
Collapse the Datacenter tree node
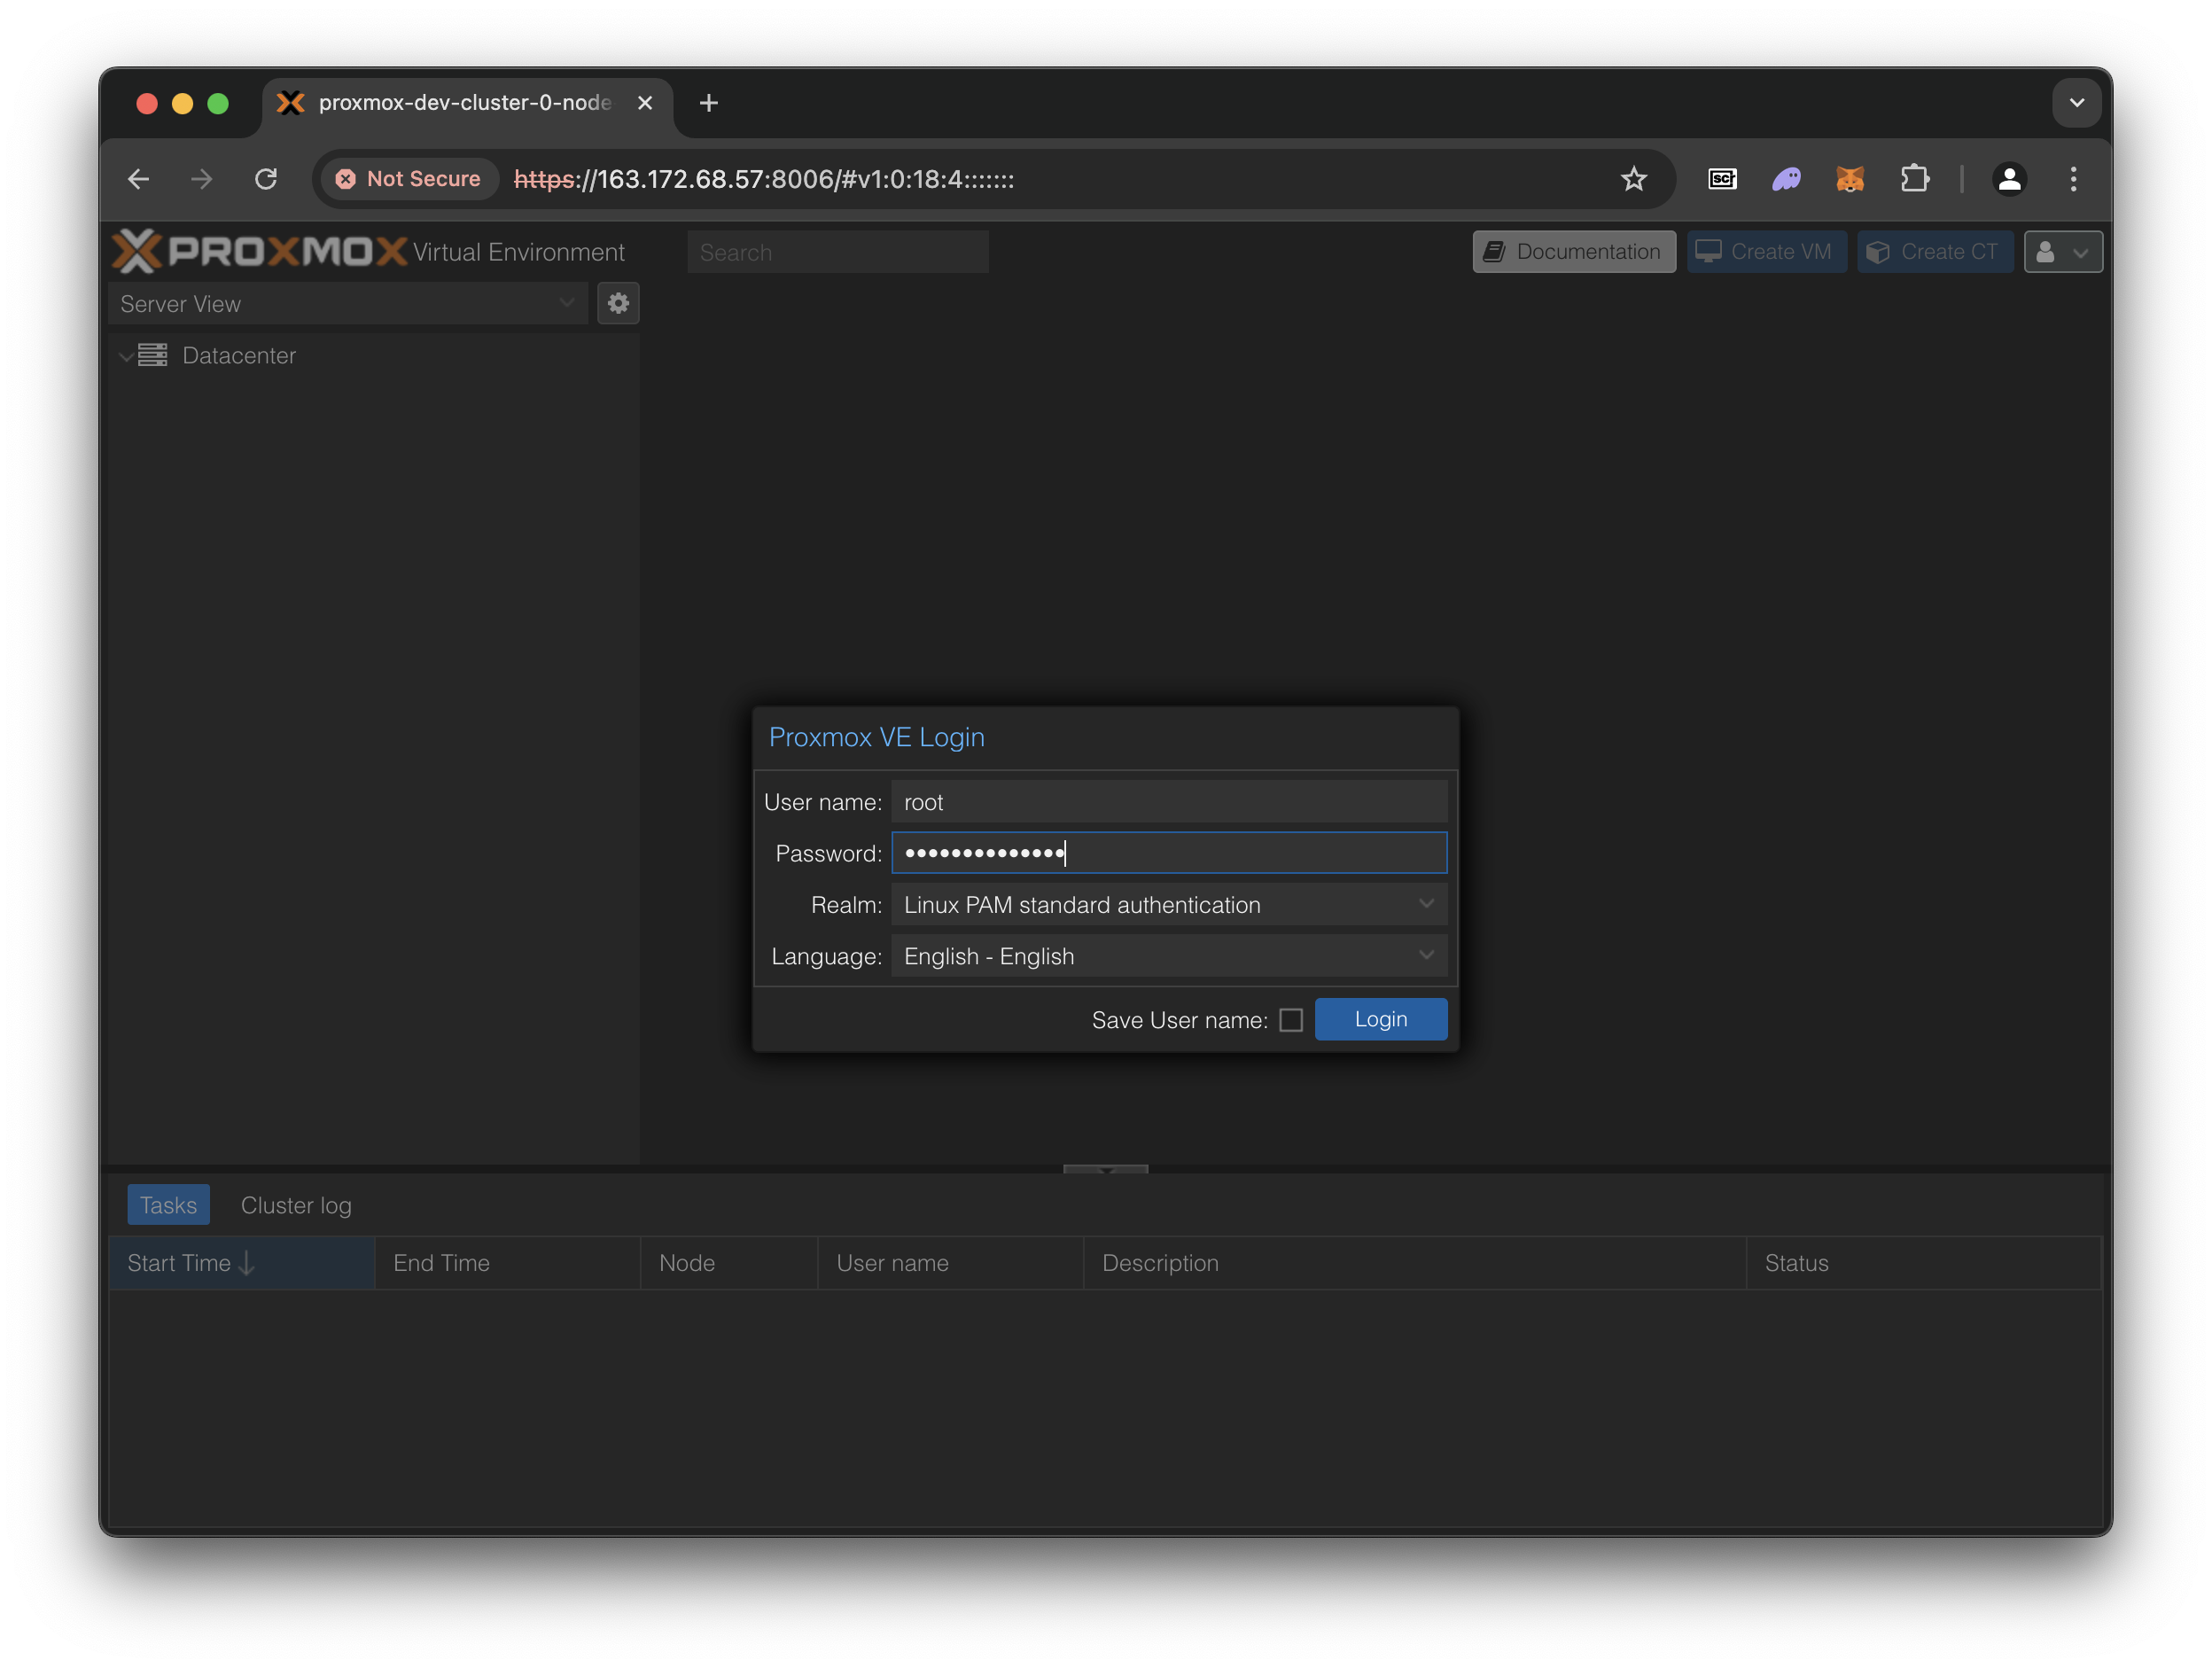(126, 356)
